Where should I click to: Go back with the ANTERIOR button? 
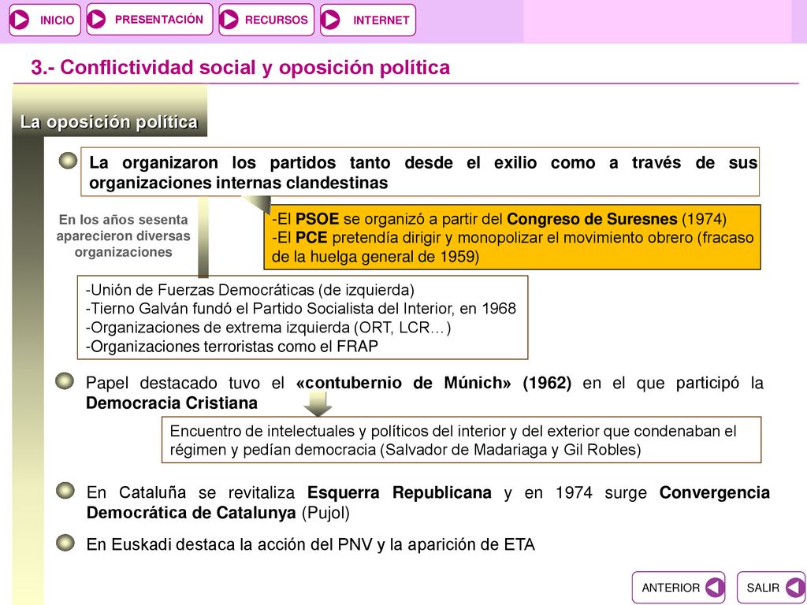[679, 587]
